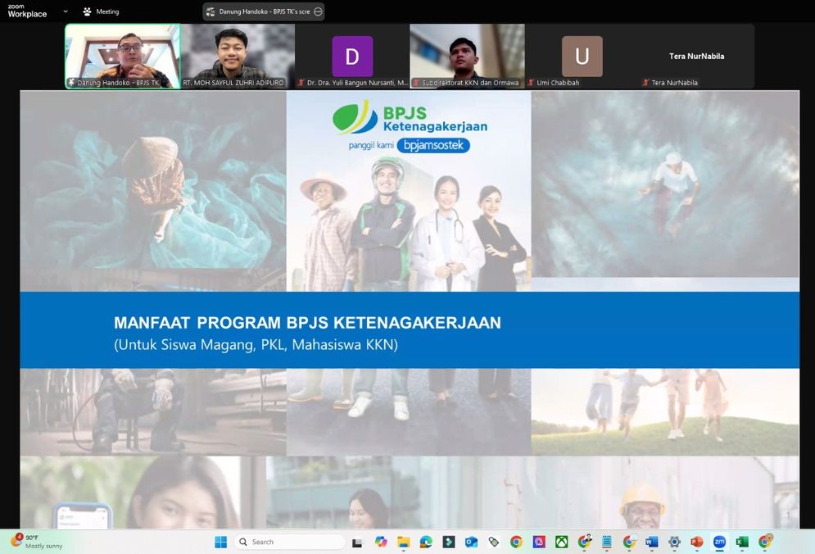Screen dimensions: 815x554
Task: Select Umi Chabibah's participant tile
Action: coord(582,56)
